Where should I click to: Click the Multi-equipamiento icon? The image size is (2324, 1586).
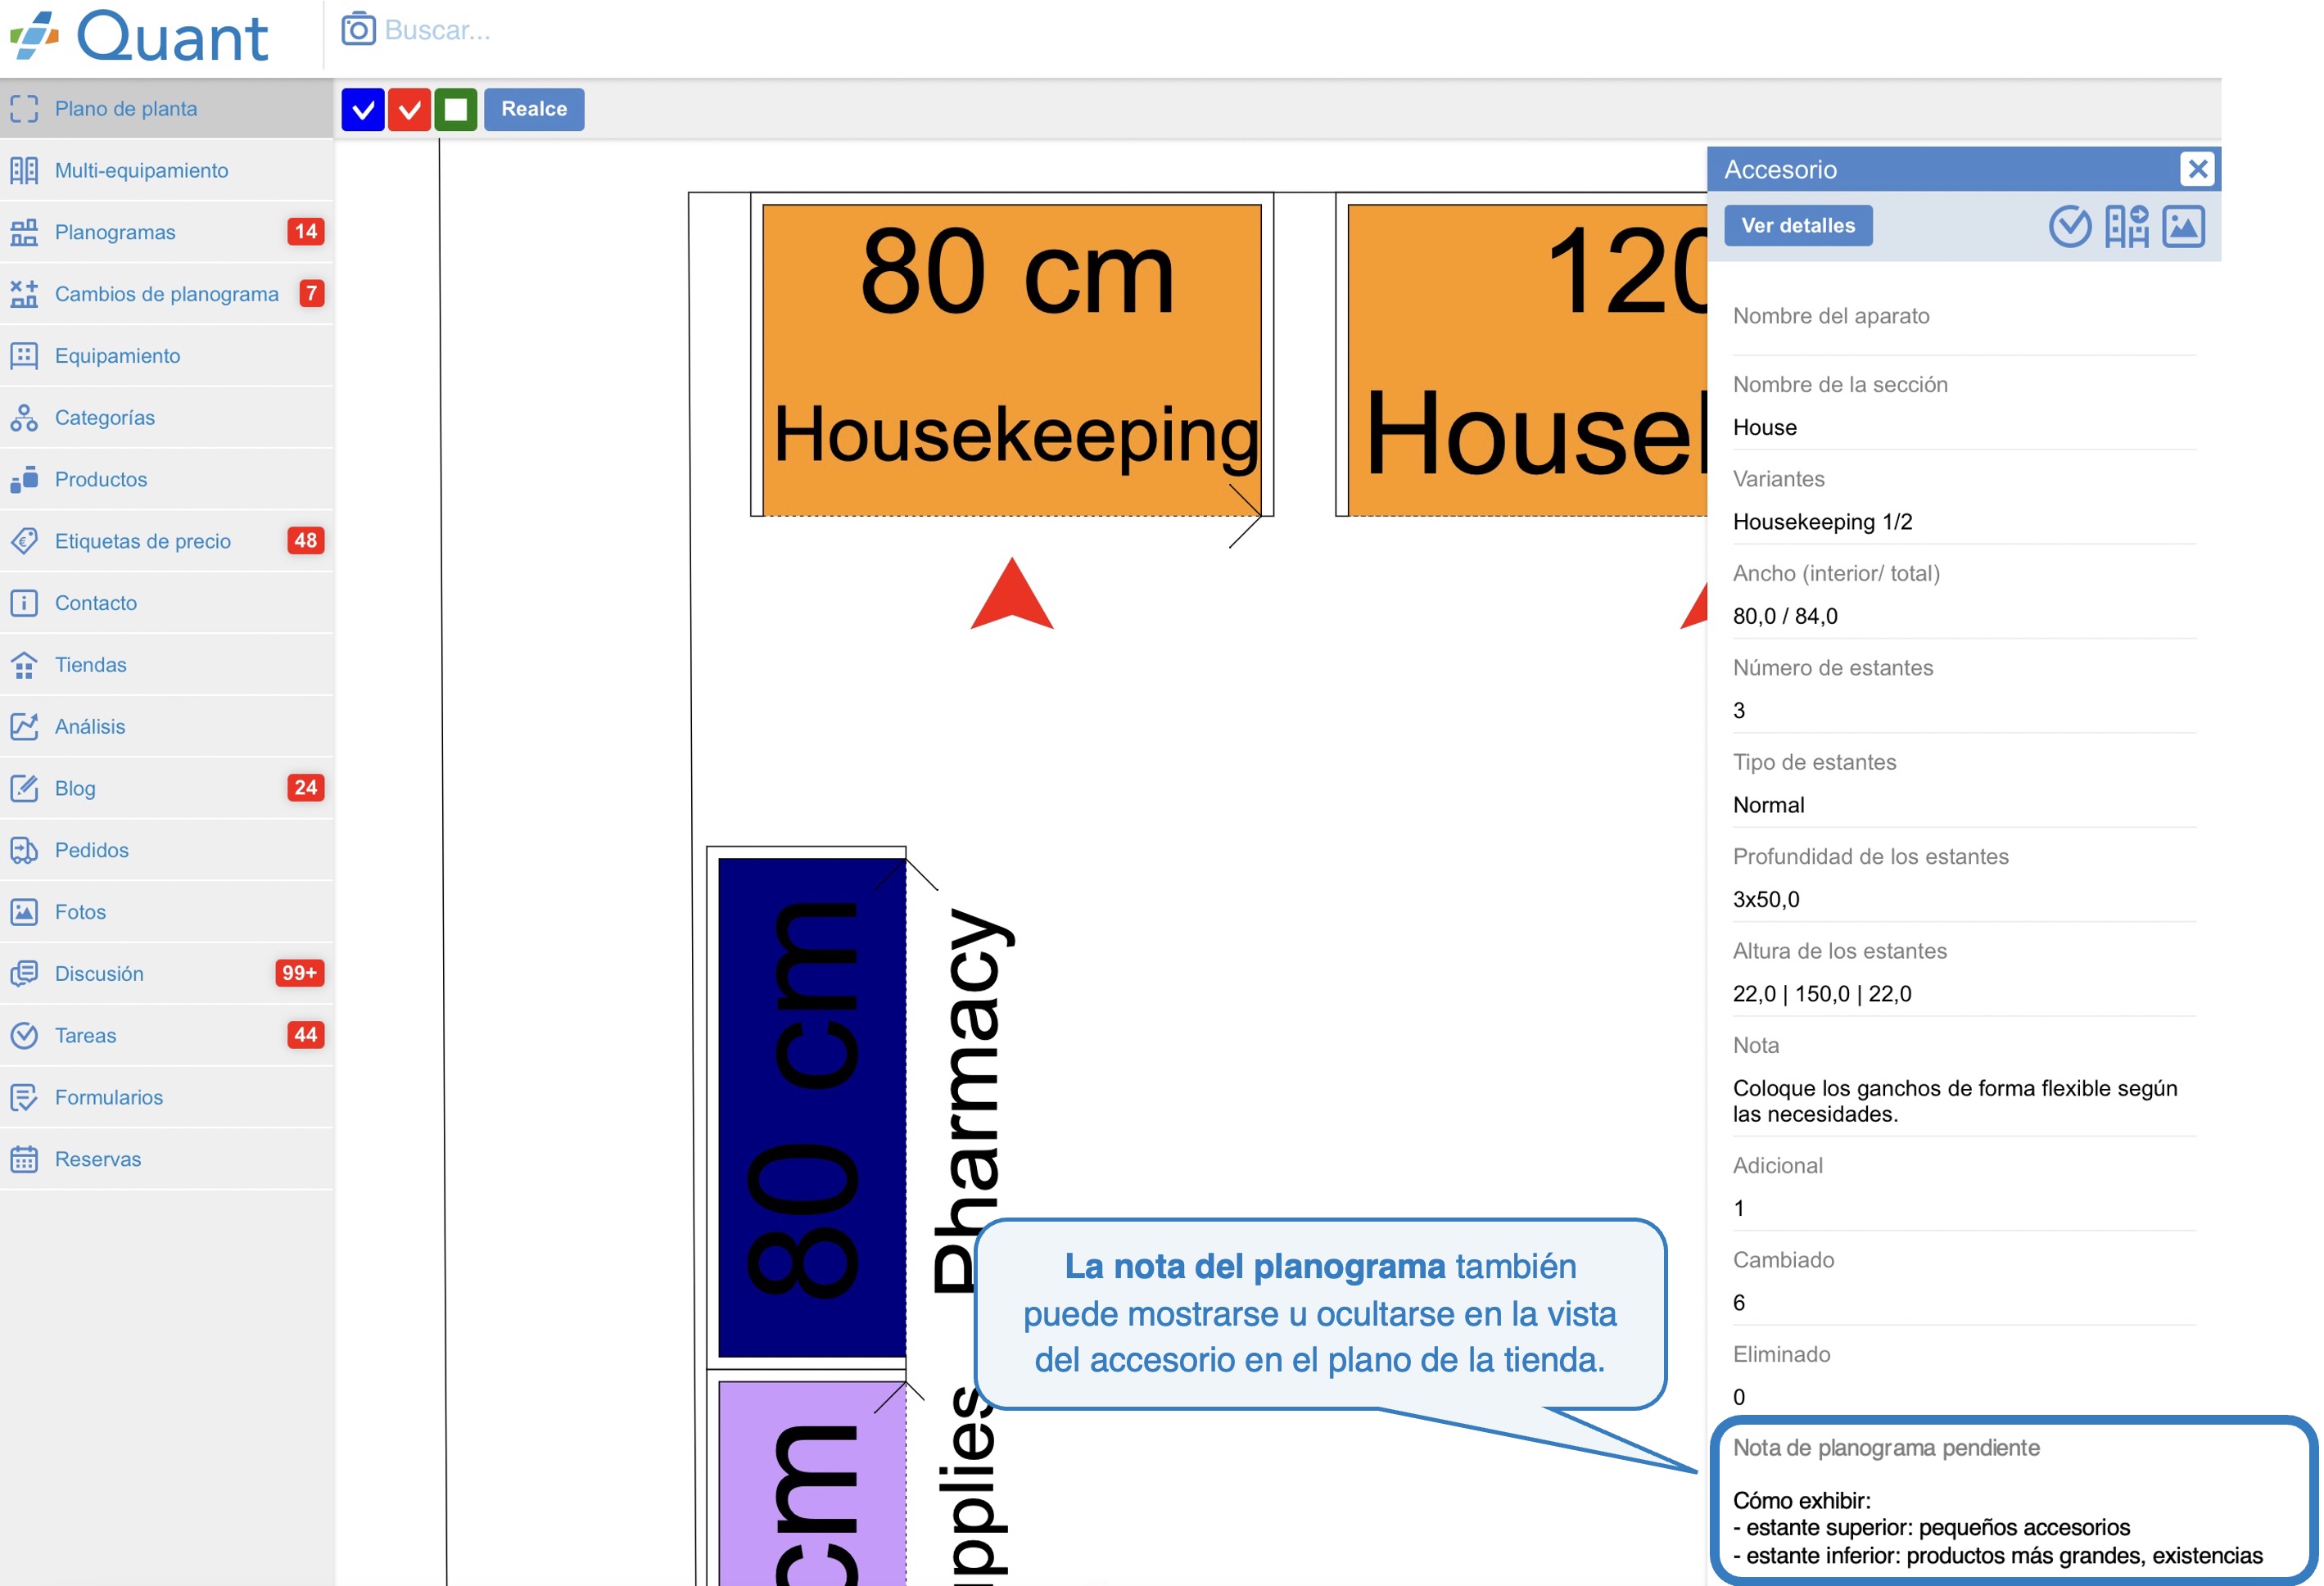(x=24, y=170)
